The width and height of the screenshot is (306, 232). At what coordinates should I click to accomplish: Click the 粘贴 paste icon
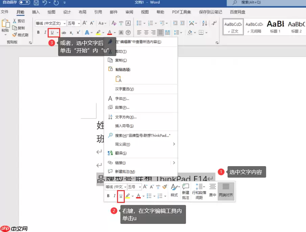(x=5, y=23)
